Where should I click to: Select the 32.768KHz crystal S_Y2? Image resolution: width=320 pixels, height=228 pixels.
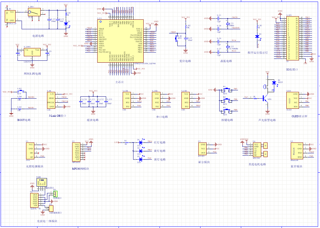(x=228, y=47)
